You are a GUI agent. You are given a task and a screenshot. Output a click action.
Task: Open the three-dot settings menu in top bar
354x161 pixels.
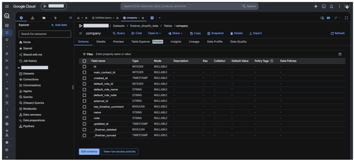[x=339, y=6]
